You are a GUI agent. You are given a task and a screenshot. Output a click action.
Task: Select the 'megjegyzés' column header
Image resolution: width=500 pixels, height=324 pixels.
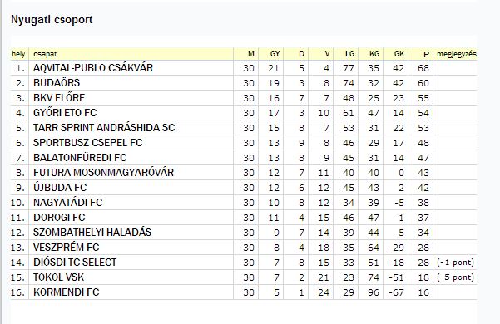(x=457, y=54)
